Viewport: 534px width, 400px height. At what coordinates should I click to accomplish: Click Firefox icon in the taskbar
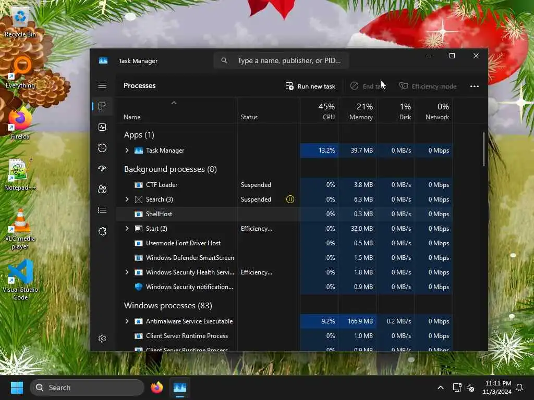pyautogui.click(x=157, y=387)
